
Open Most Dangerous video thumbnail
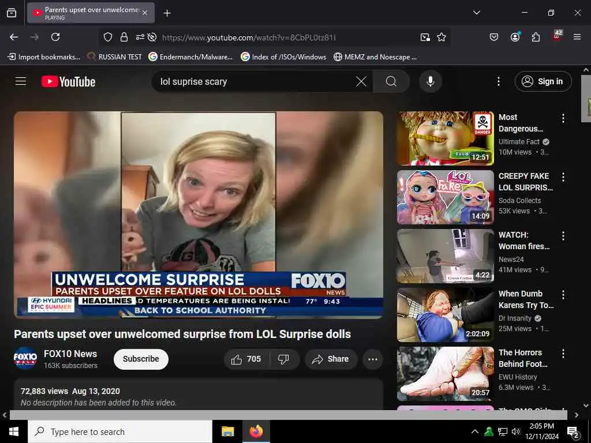coord(446,138)
